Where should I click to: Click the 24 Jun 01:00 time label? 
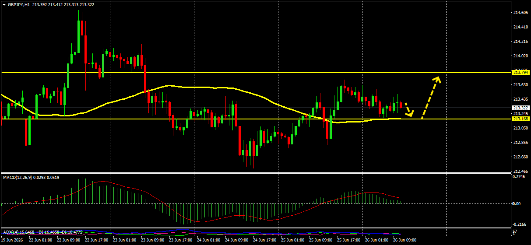(x=208, y=240)
